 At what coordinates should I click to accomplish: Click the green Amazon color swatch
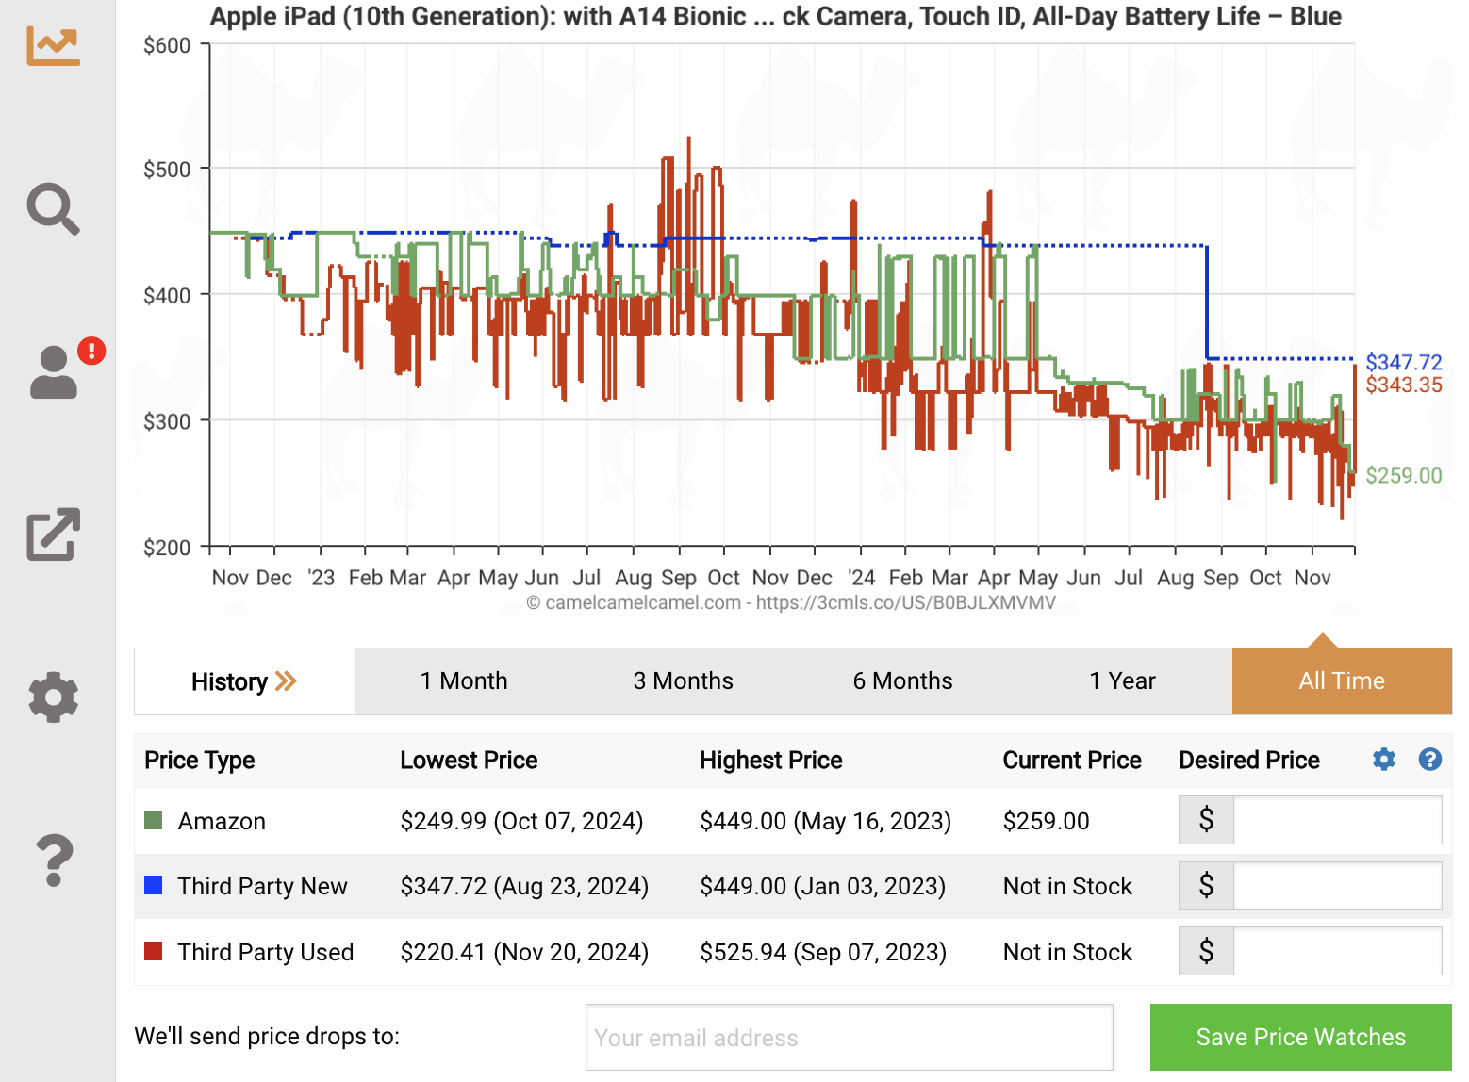(x=154, y=820)
